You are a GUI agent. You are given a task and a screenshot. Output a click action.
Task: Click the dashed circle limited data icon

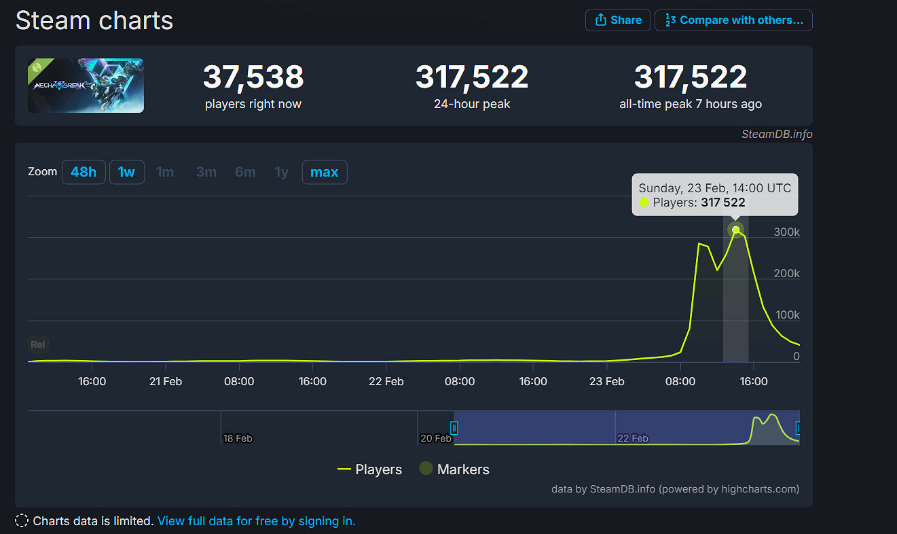tap(22, 521)
